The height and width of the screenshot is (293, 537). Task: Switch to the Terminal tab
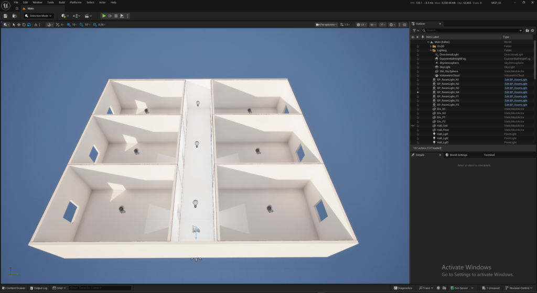(x=489, y=155)
